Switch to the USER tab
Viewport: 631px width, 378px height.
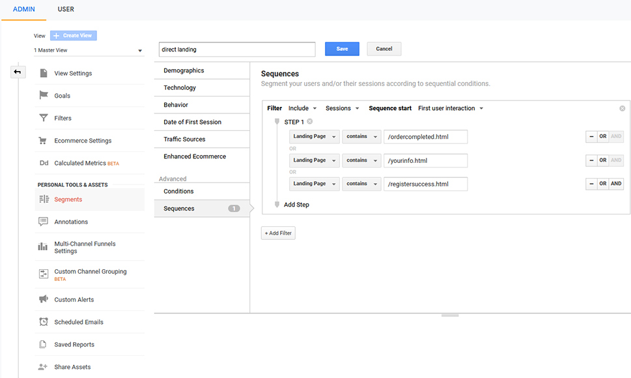[x=66, y=9]
